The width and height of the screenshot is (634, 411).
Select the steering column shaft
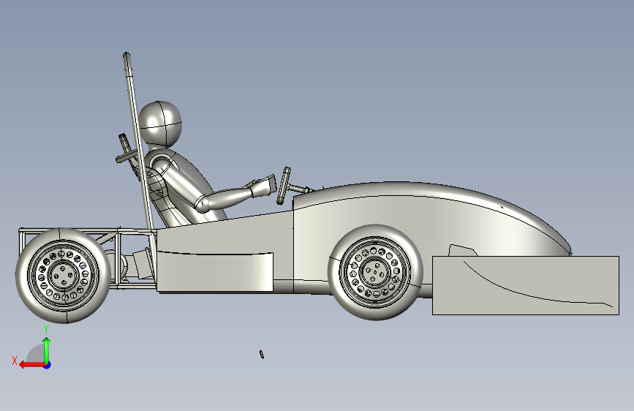point(298,188)
